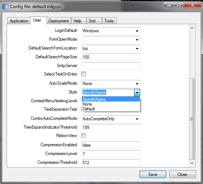Maximize the config window
The width and height of the screenshot is (203, 184).
click(x=179, y=5)
